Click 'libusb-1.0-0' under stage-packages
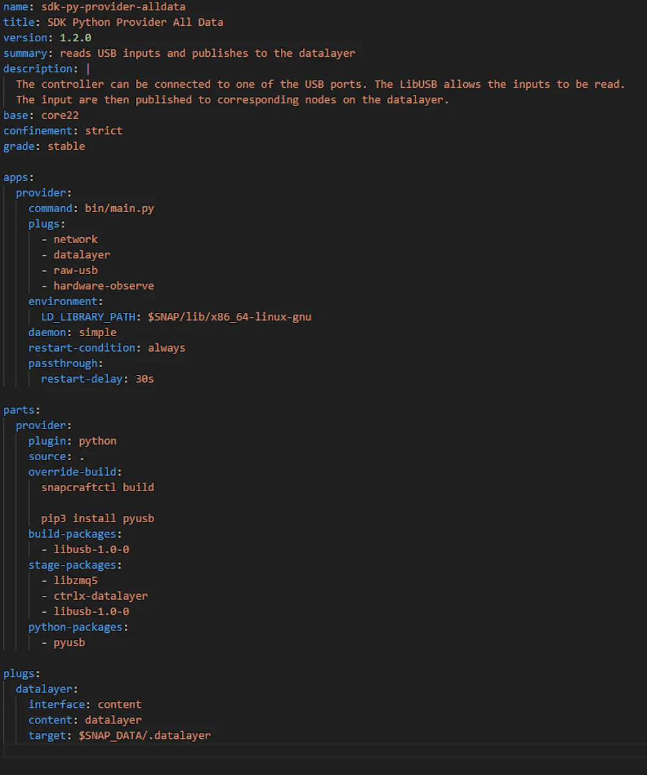The width and height of the screenshot is (647, 775). 91,611
